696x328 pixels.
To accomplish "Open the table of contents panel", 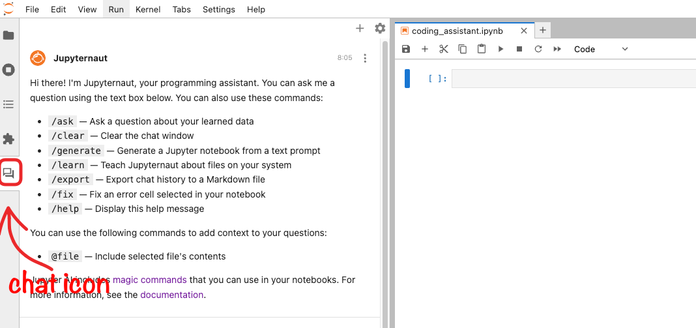I will point(9,104).
